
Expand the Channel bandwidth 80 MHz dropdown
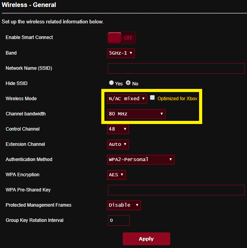(136, 114)
